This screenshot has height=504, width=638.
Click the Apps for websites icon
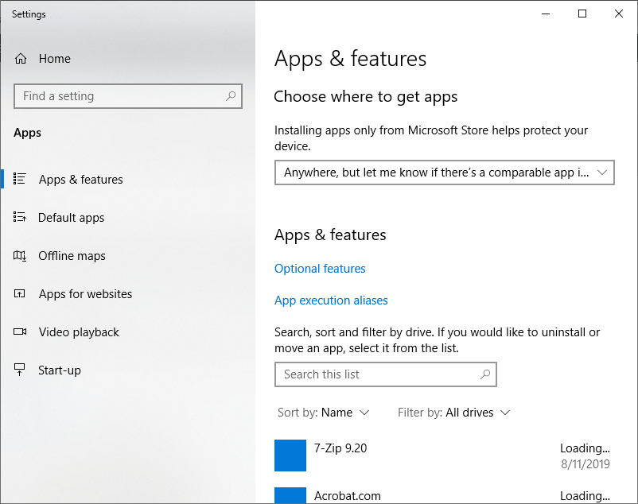coord(20,293)
